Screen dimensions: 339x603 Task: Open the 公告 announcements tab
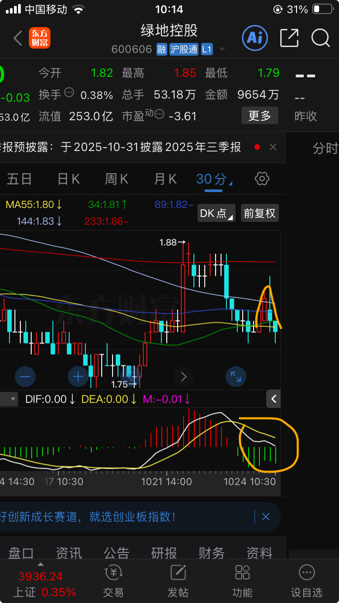point(117,553)
